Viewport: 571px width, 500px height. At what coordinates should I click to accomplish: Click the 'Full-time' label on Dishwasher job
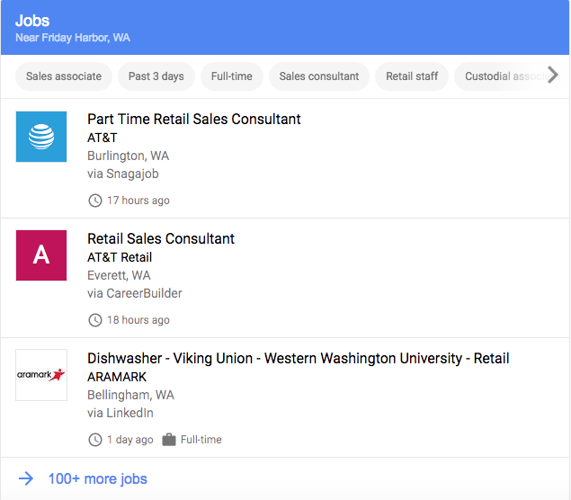pyautogui.click(x=201, y=440)
